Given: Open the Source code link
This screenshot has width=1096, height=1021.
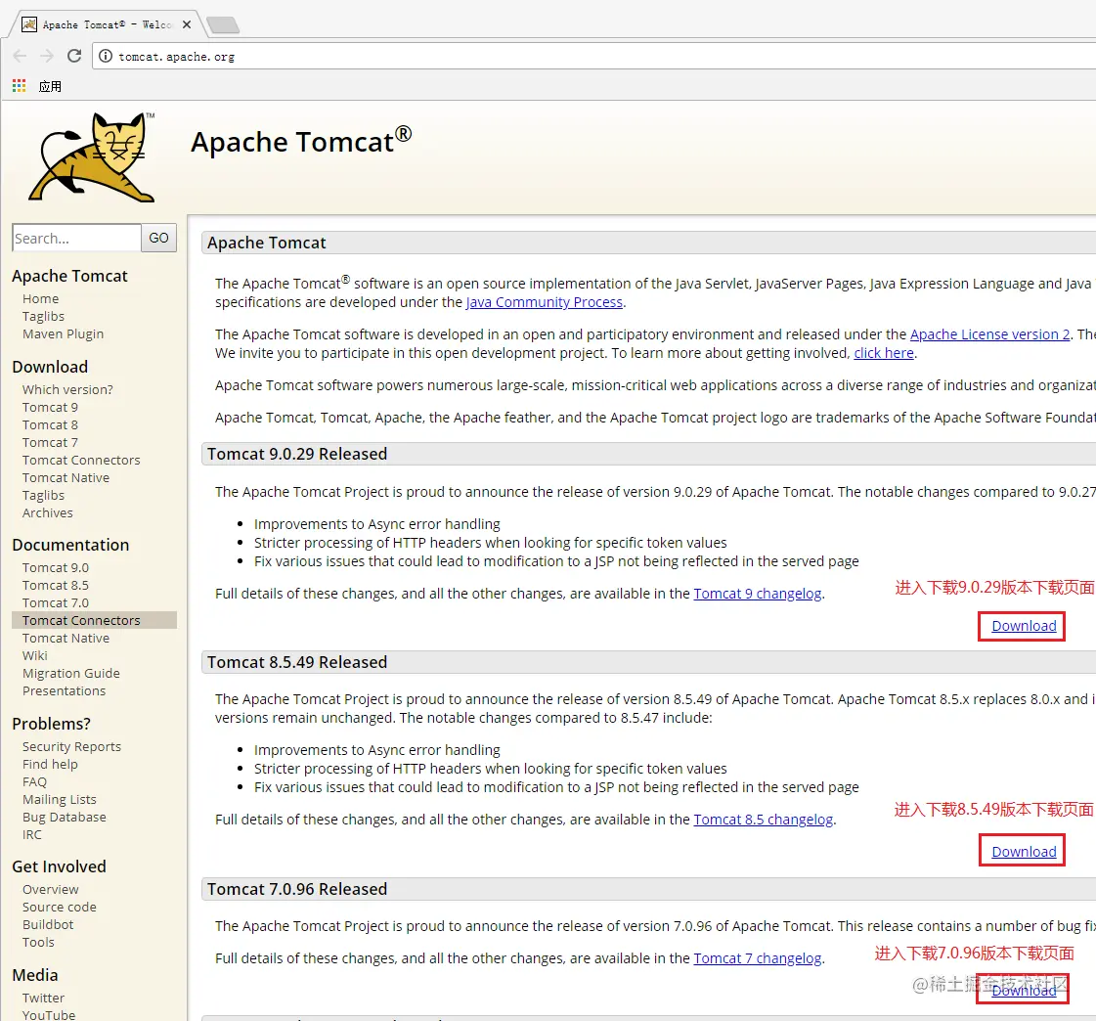Looking at the screenshot, I should point(60,907).
